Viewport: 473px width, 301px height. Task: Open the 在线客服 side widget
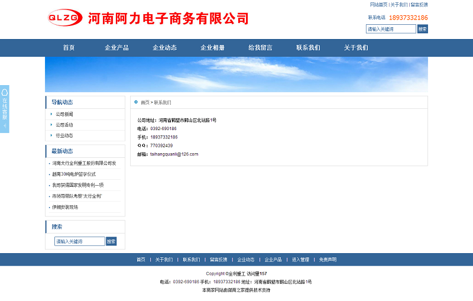tap(5, 109)
